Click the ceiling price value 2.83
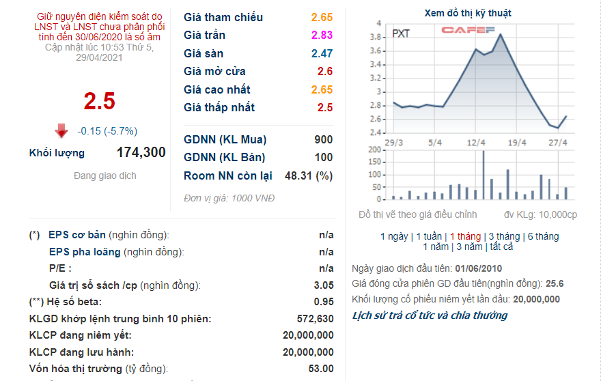The image size is (601, 381). [x=322, y=36]
